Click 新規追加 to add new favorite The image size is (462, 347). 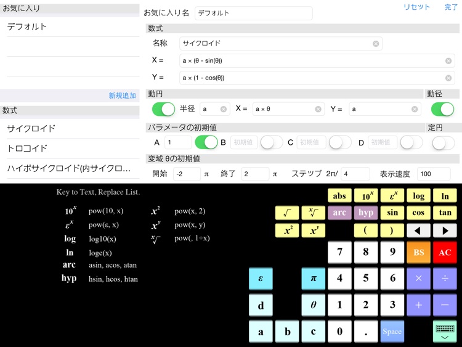click(x=123, y=96)
